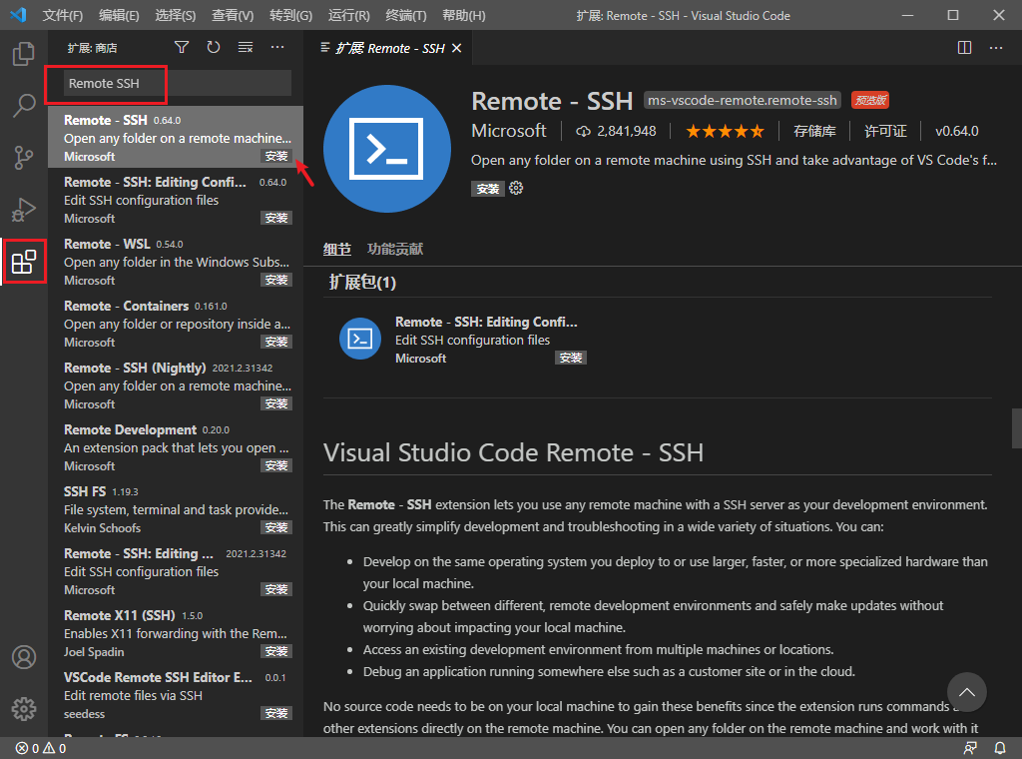Click the five-star rating

tap(725, 131)
